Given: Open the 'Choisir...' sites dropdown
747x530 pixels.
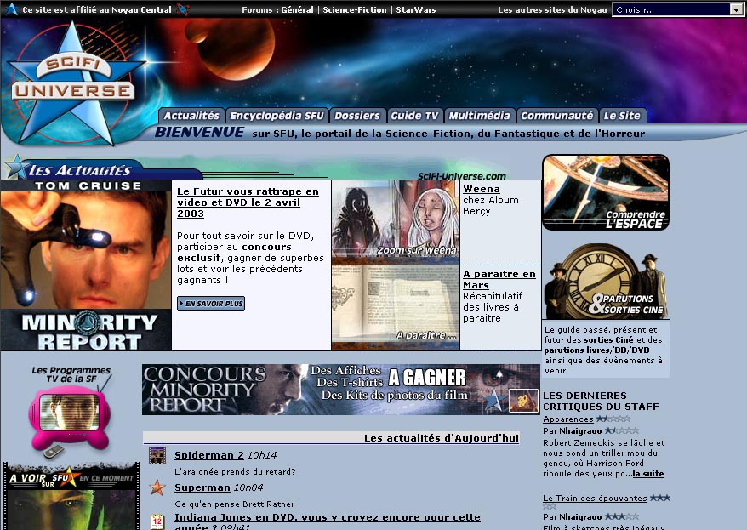Looking at the screenshot, I should tap(677, 9).
